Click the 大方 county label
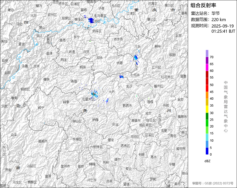 click(112, 92)
